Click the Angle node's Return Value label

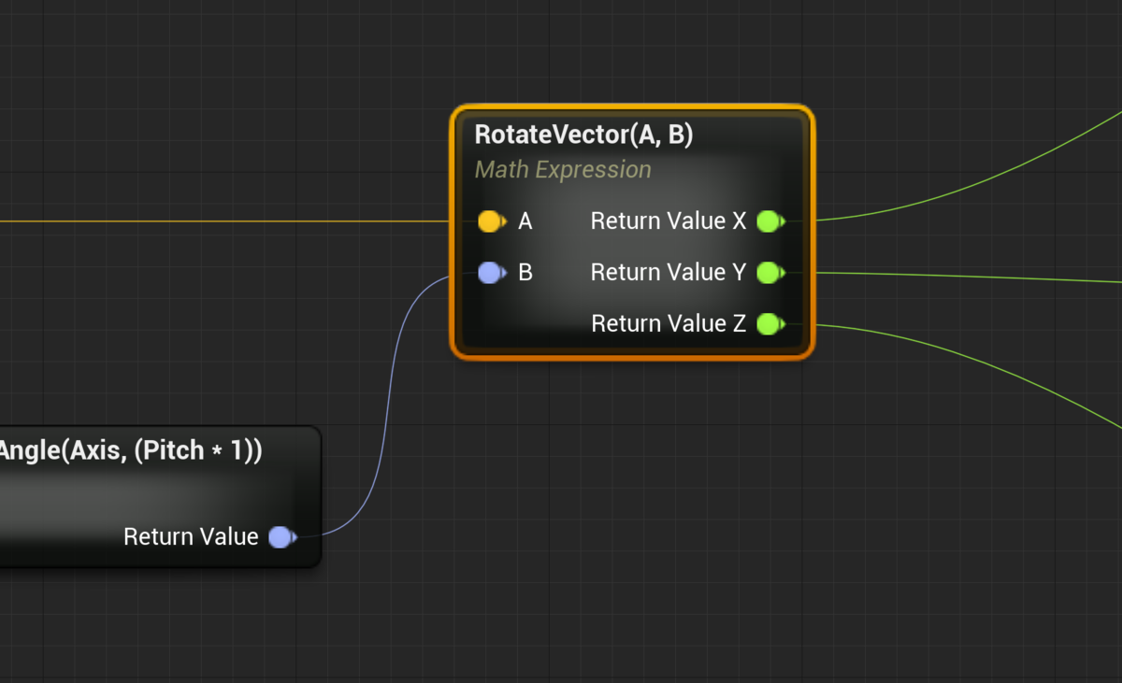(x=191, y=537)
